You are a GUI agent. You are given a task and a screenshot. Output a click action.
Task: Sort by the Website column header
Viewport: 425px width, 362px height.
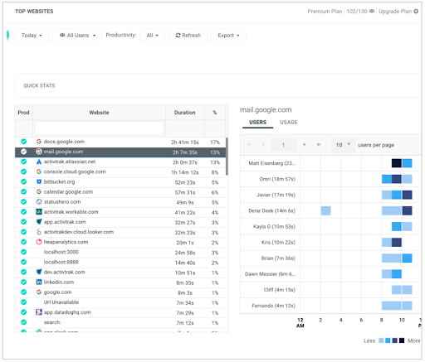click(99, 113)
